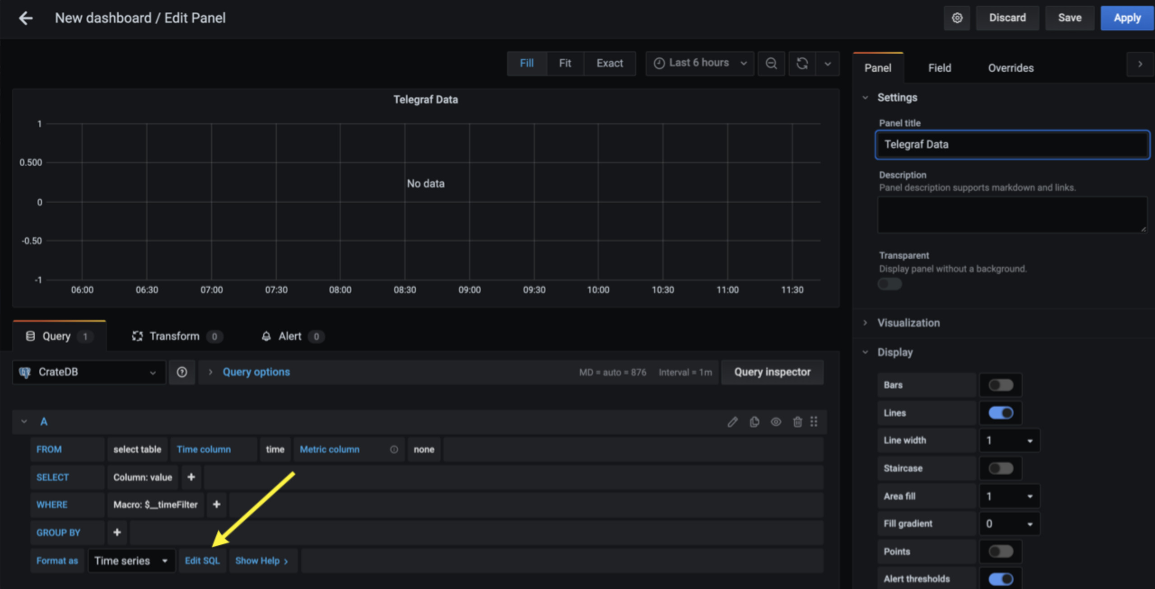Click the Edit SQL link

click(x=202, y=561)
